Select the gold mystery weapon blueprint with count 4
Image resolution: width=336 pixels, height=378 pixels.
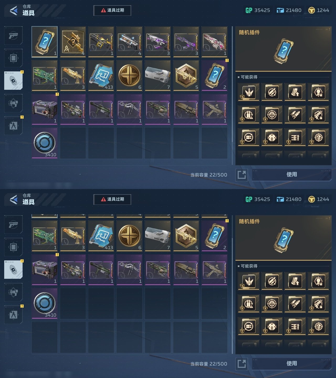[73, 42]
